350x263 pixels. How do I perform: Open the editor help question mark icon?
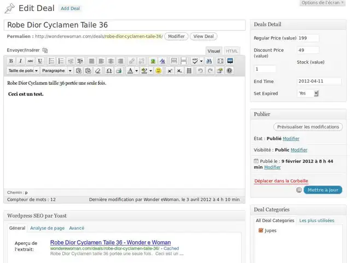[x=229, y=71]
